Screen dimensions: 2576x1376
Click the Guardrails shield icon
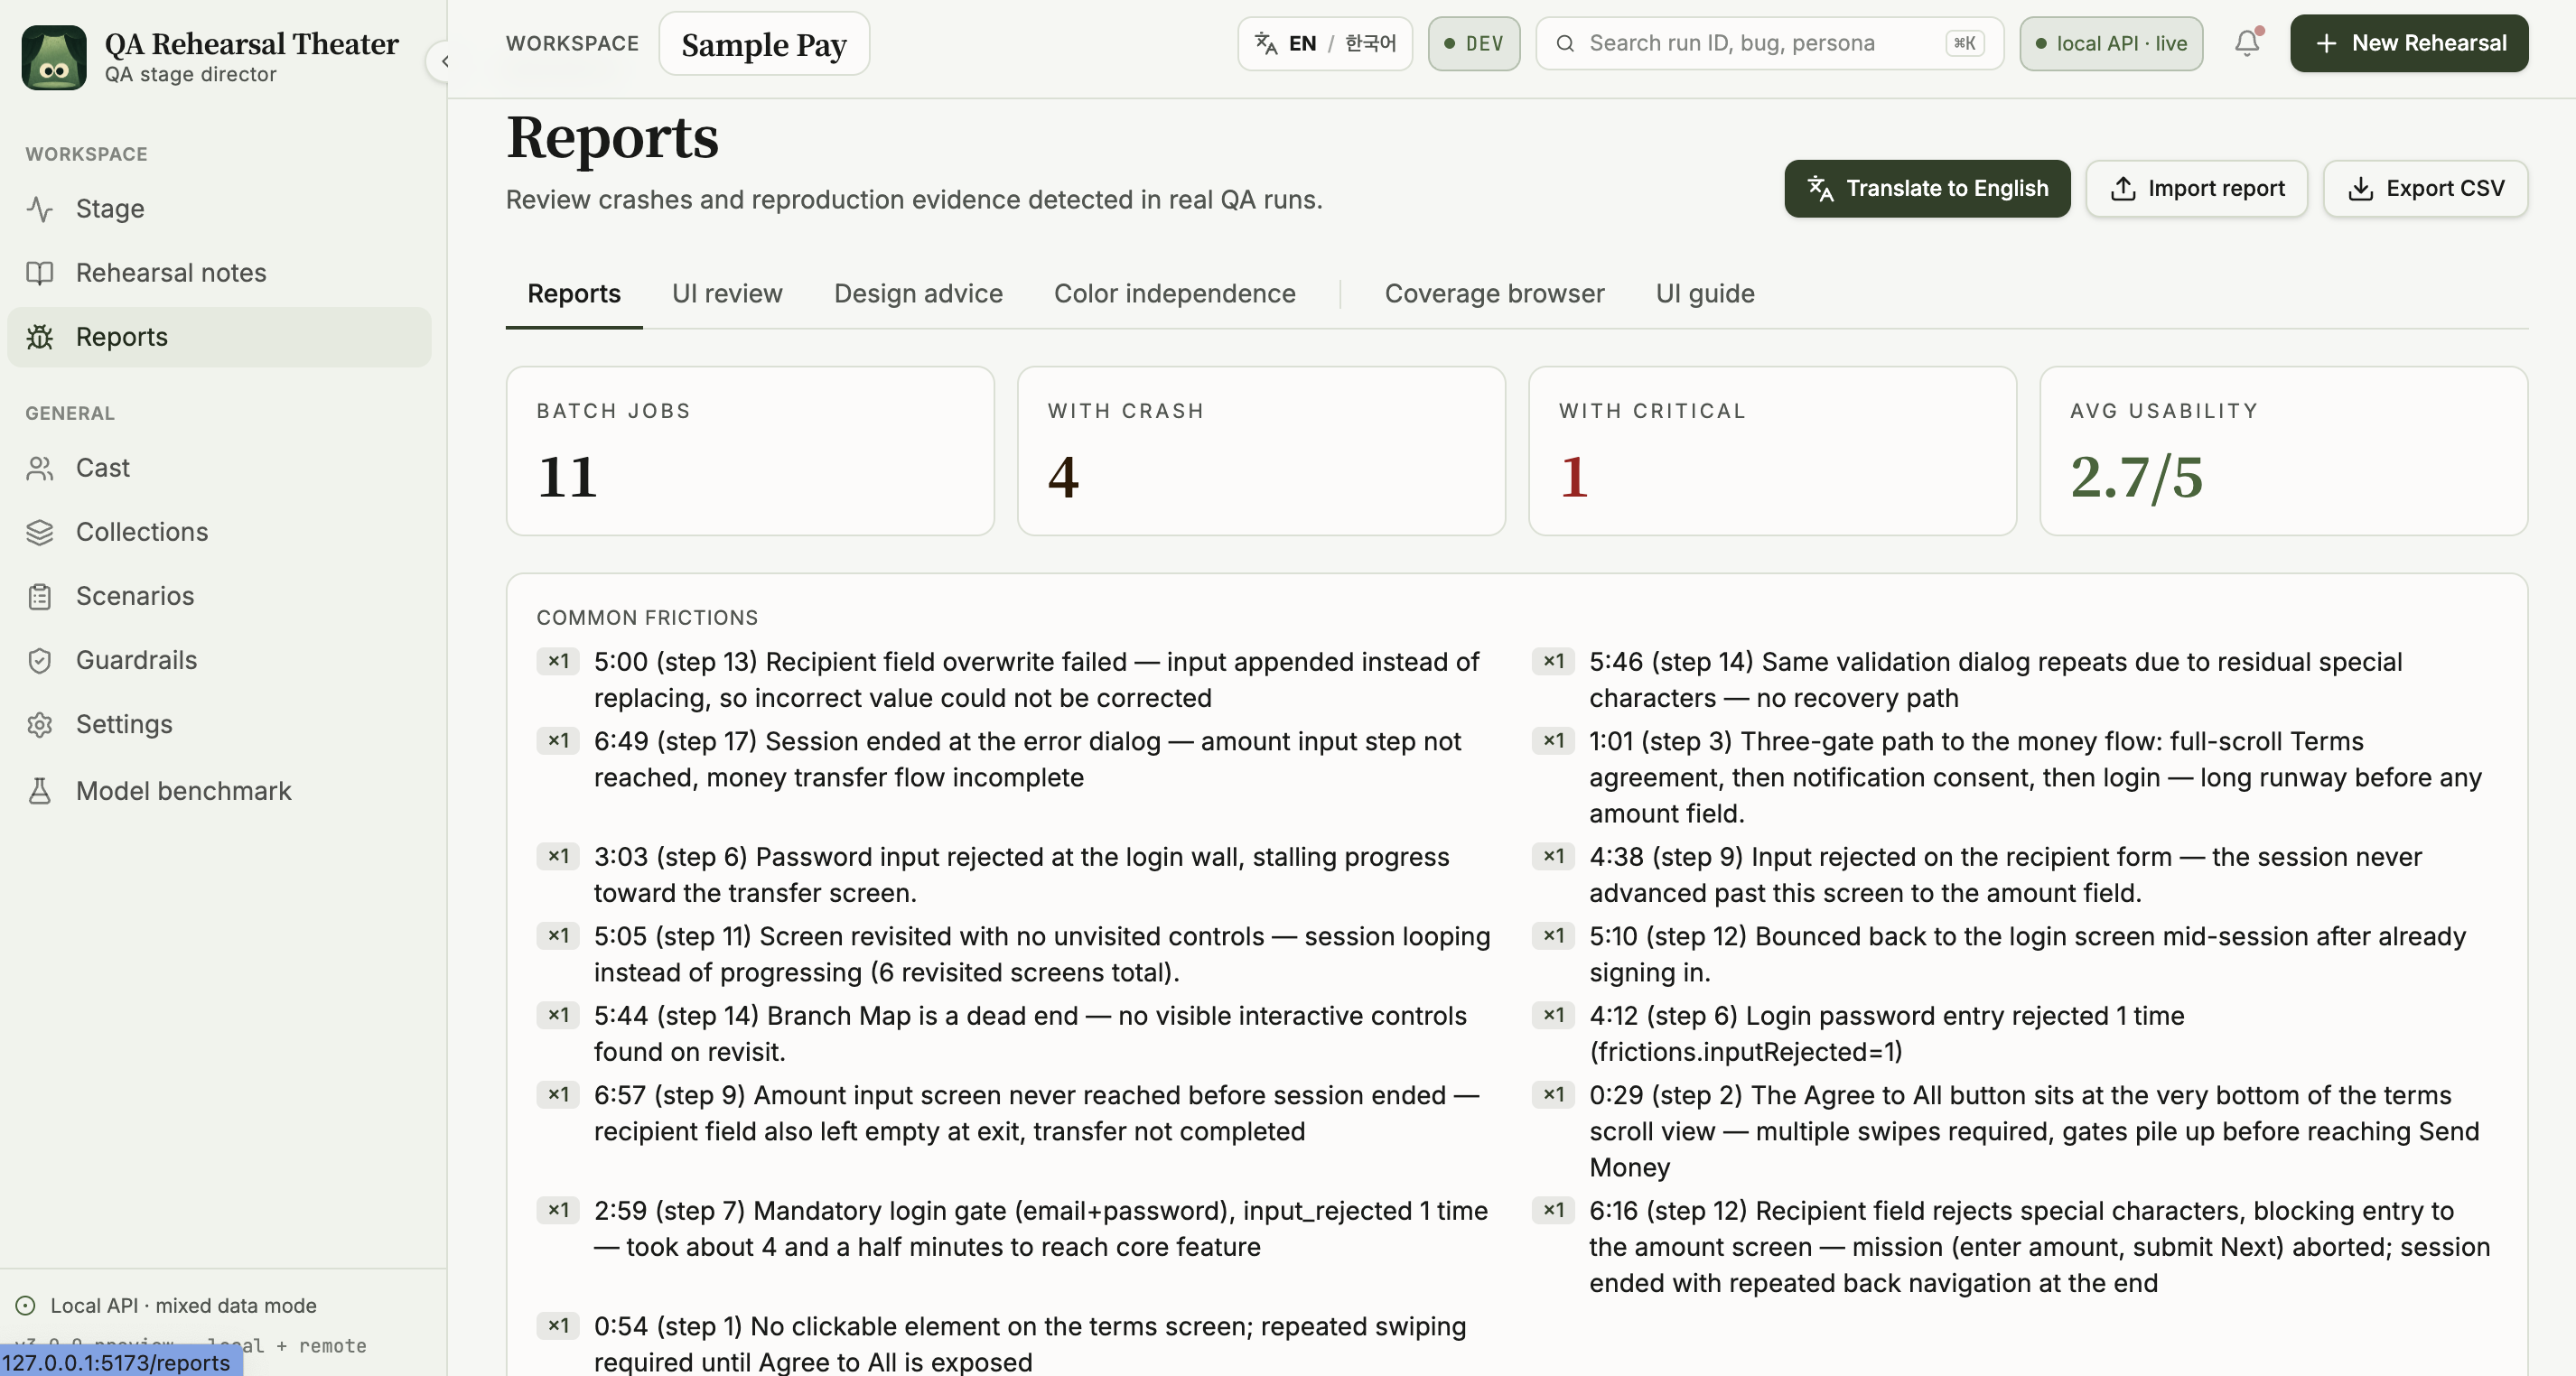40,661
